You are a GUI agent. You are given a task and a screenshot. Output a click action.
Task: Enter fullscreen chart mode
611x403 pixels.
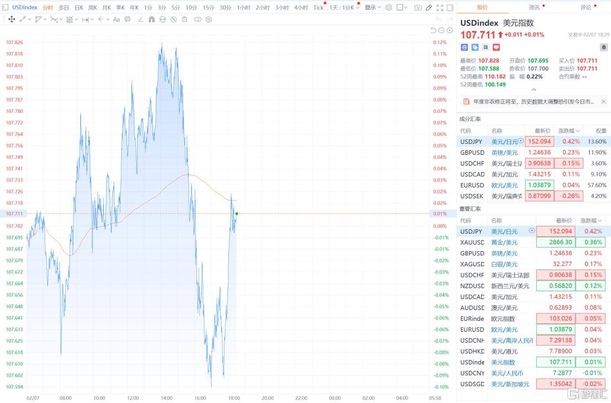439,8
